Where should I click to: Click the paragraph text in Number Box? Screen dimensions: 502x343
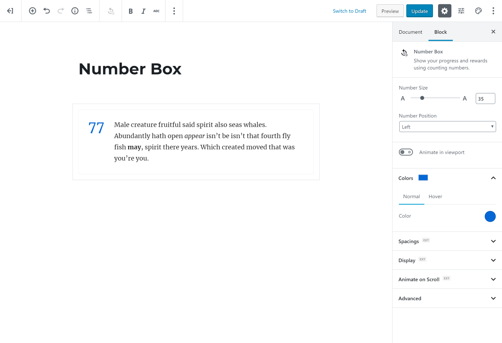(204, 142)
